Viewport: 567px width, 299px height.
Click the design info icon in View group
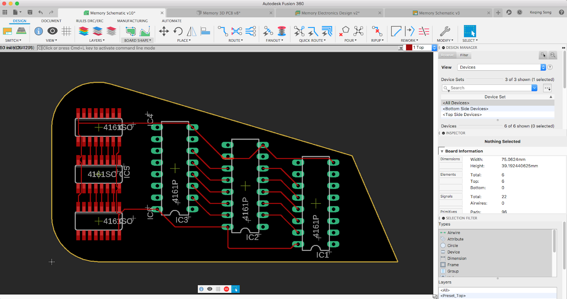coord(39,31)
